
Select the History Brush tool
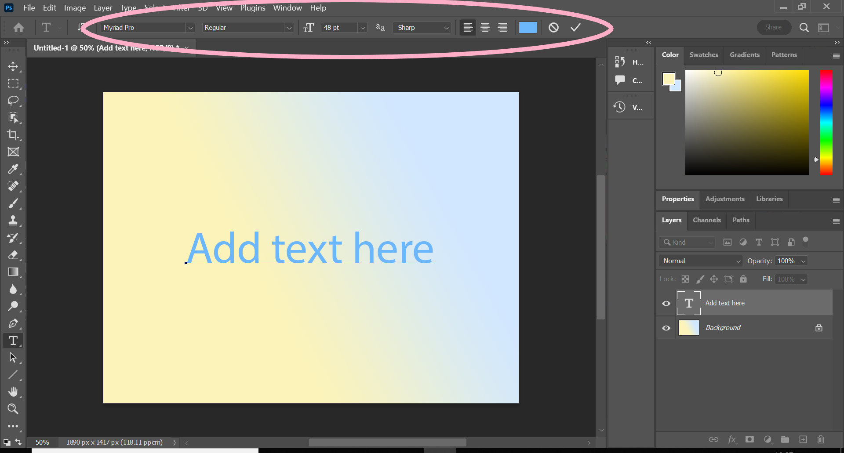coord(13,238)
